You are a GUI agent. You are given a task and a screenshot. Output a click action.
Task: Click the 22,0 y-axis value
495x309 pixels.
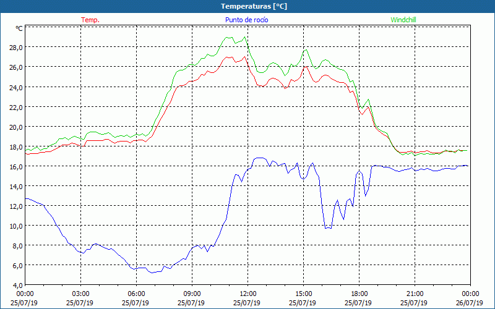tap(17, 107)
